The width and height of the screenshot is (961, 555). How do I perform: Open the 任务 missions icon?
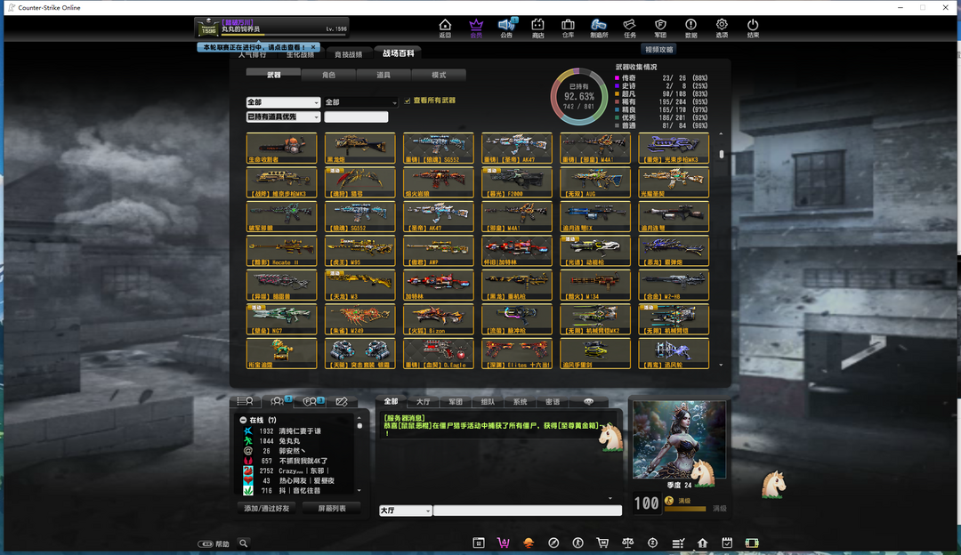point(629,28)
